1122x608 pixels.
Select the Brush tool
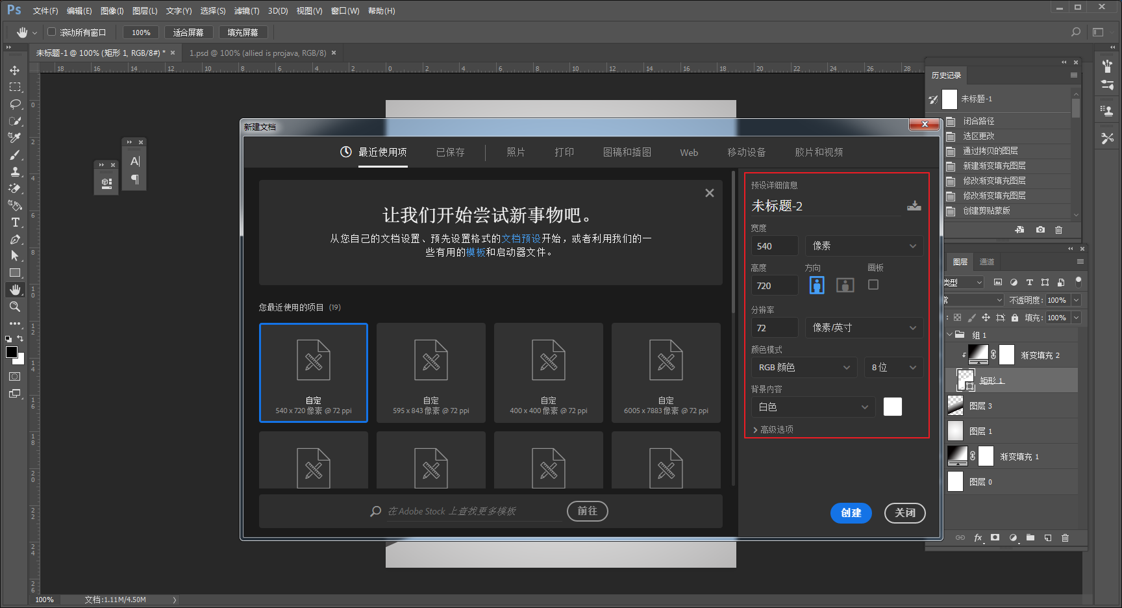[x=15, y=155]
